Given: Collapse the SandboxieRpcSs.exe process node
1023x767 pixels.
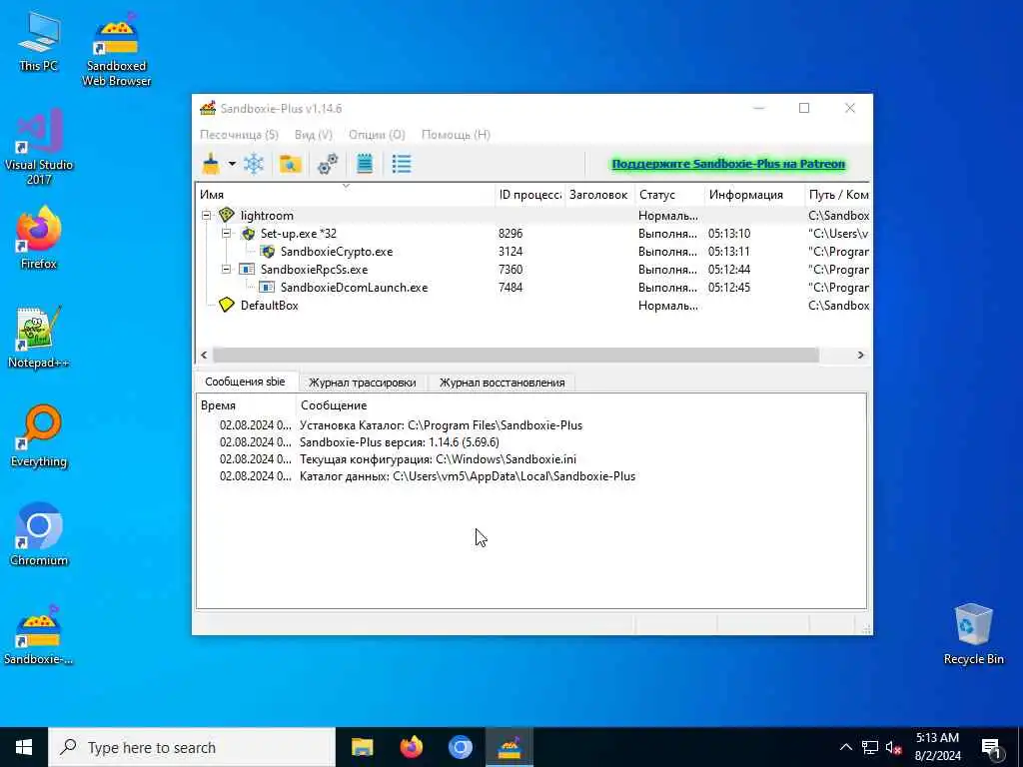Looking at the screenshot, I should click(227, 270).
